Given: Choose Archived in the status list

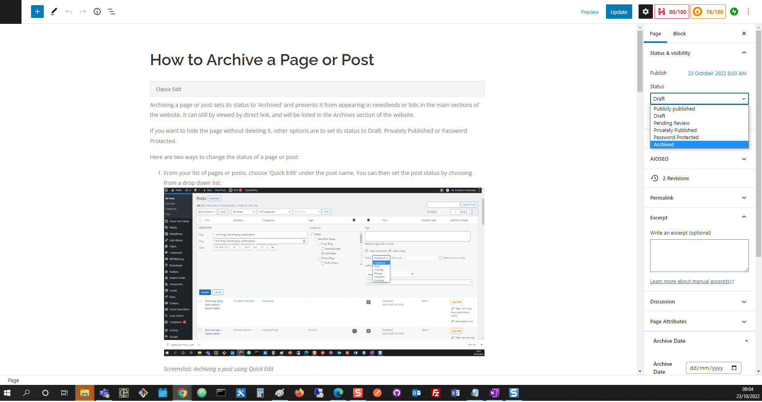Looking at the screenshot, I should tap(664, 145).
